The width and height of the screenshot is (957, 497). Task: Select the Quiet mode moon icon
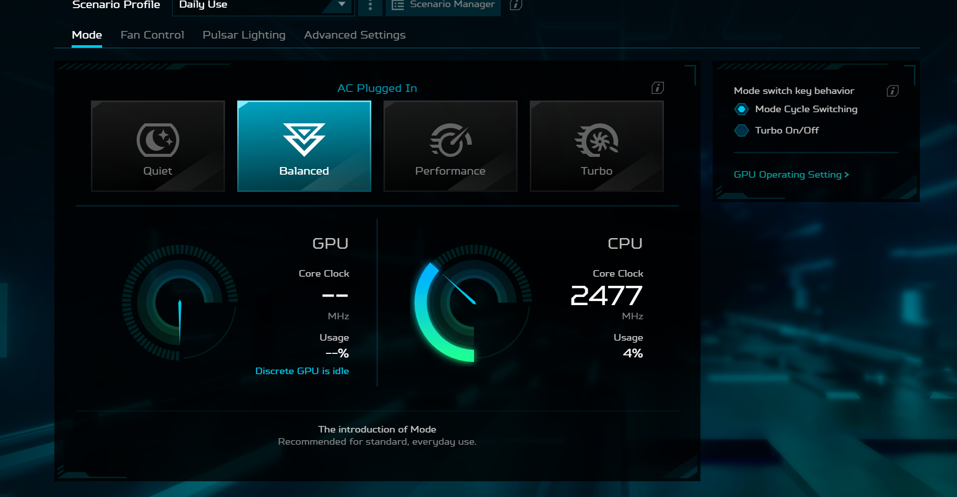pos(157,140)
